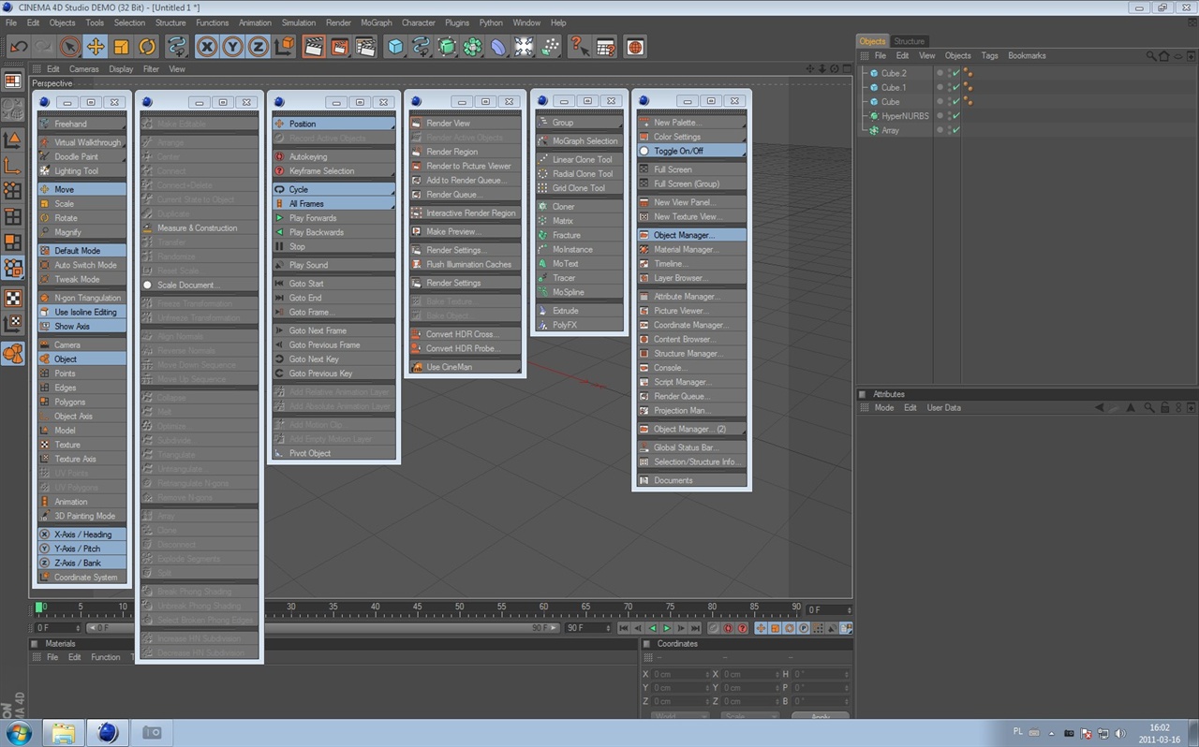
Task: Toggle Use Isoline Editing in palette
Action: coord(82,313)
